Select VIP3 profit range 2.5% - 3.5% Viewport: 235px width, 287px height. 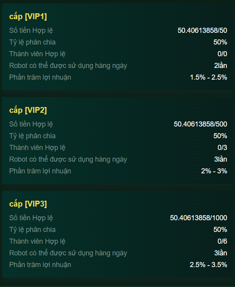(208, 265)
